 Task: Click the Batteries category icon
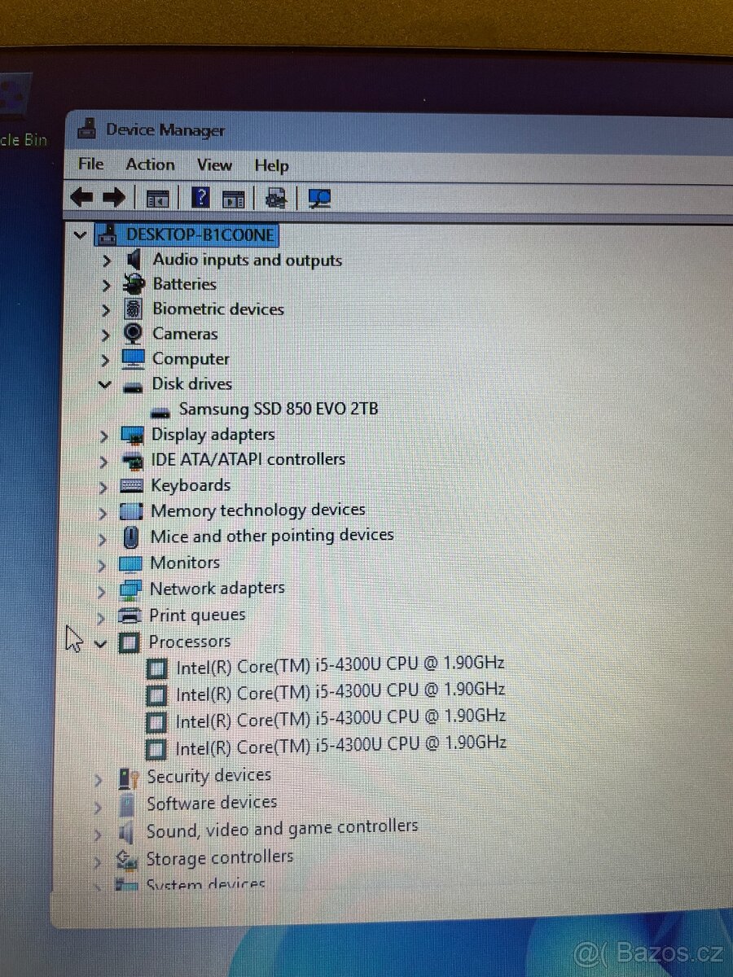132,284
